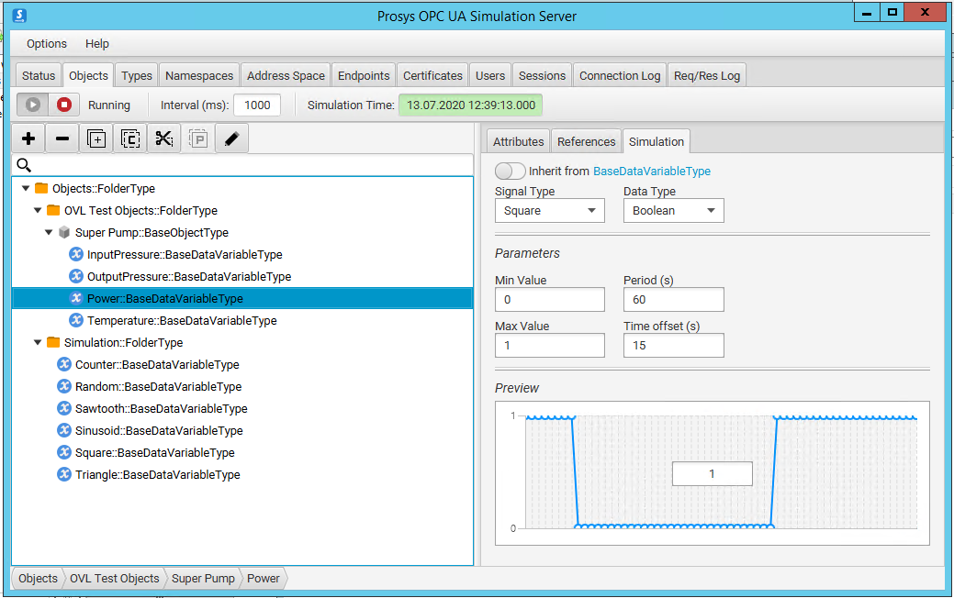This screenshot has width=954, height=598.
Task: Switch to the References tab
Action: tap(586, 141)
